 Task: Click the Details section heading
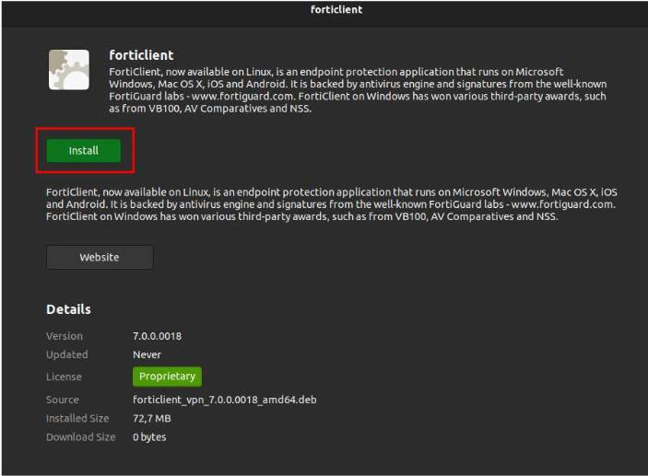coord(68,309)
